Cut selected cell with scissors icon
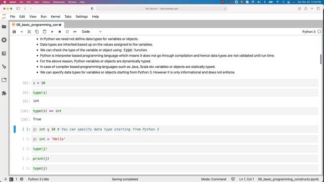Screen dimensions: 324x182 pos(29,32)
